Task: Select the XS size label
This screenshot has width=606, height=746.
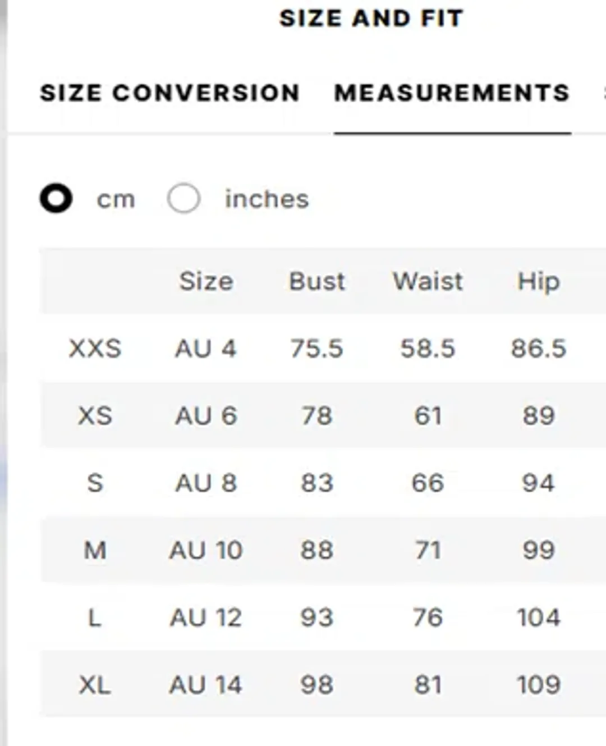Action: (x=97, y=416)
